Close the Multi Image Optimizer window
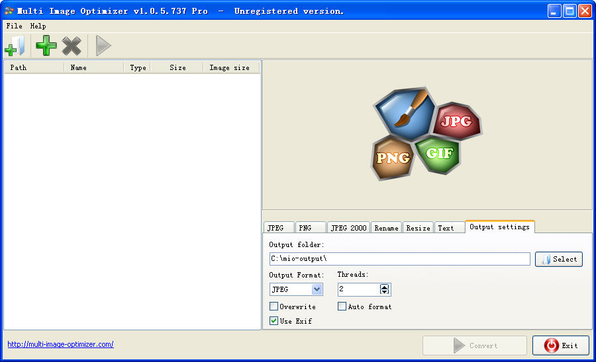596x362 pixels. (585, 11)
